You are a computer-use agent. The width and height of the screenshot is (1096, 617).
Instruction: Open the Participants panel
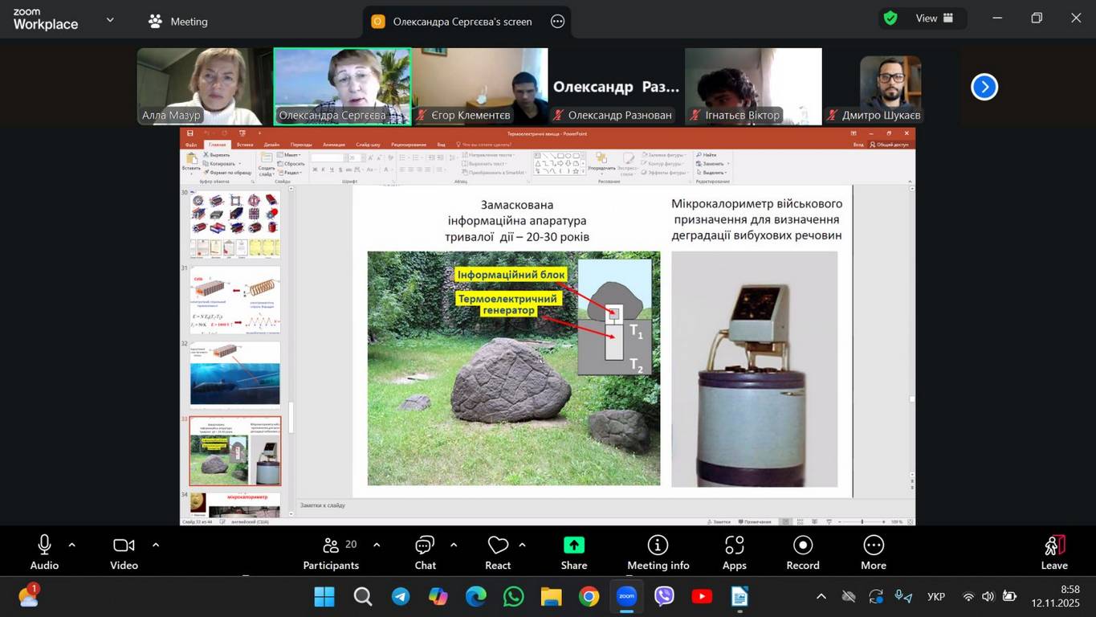(x=331, y=552)
